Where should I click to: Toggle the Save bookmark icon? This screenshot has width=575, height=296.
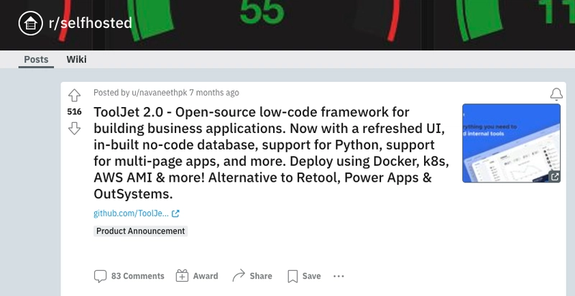tap(293, 276)
